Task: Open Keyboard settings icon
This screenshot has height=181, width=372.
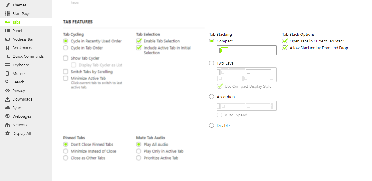Action: pos(7,65)
